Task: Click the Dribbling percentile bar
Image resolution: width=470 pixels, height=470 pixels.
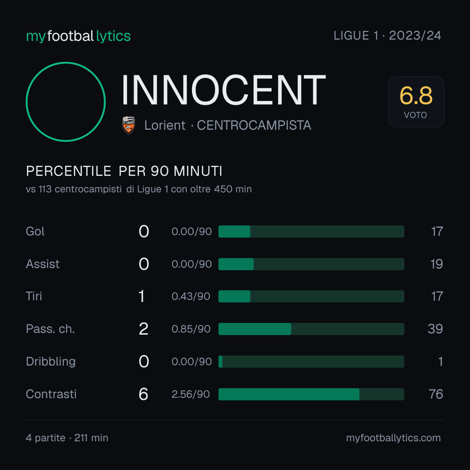Action: point(311,362)
